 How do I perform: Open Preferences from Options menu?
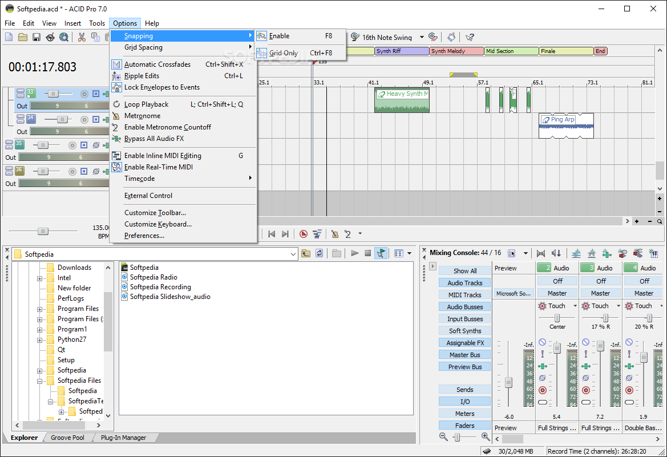(x=183, y=236)
